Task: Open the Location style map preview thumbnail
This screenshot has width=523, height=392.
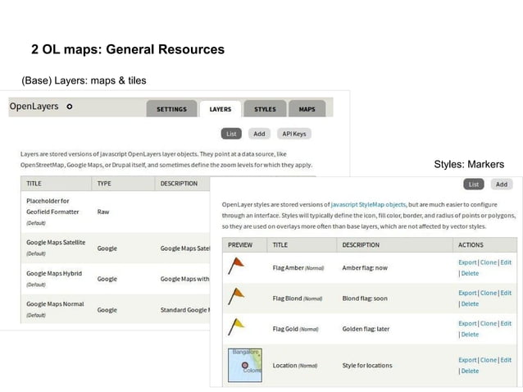Action: coord(245,365)
